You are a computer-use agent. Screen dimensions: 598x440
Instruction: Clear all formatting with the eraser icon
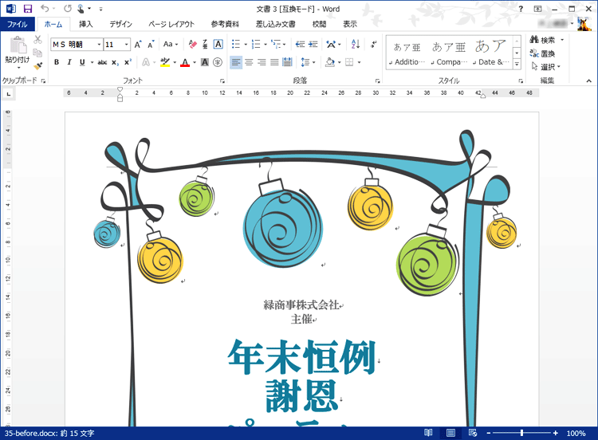click(x=193, y=45)
